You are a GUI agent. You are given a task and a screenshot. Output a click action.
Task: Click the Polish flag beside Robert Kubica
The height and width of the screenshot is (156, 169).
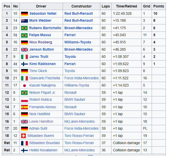[x=24, y=100]
